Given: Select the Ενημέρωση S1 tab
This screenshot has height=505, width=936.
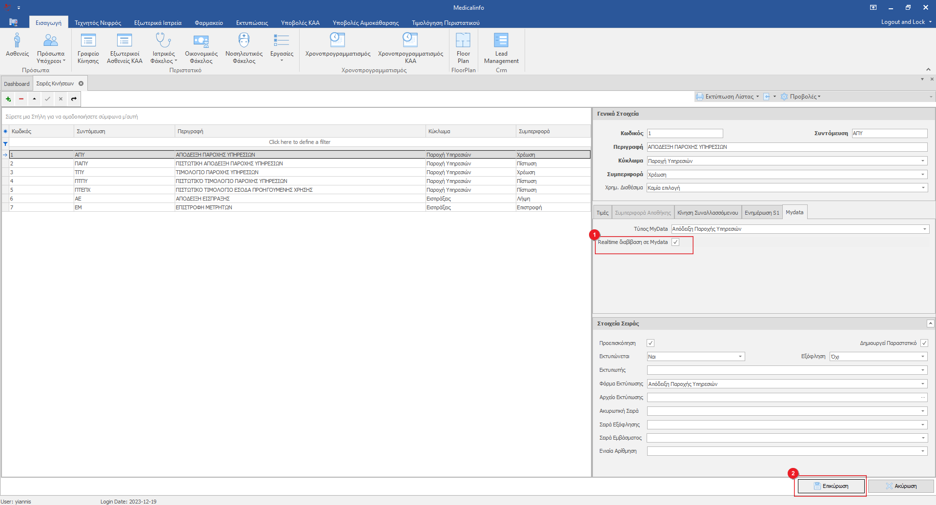Looking at the screenshot, I should 761,213.
